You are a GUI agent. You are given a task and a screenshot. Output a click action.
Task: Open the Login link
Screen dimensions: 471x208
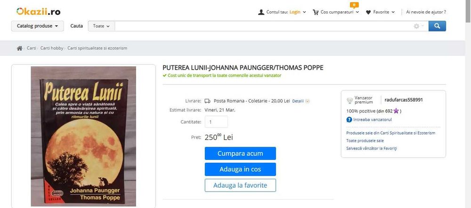[295, 12]
